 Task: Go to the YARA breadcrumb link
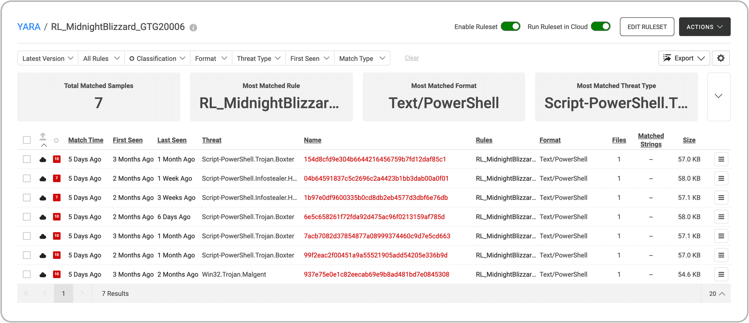29,27
